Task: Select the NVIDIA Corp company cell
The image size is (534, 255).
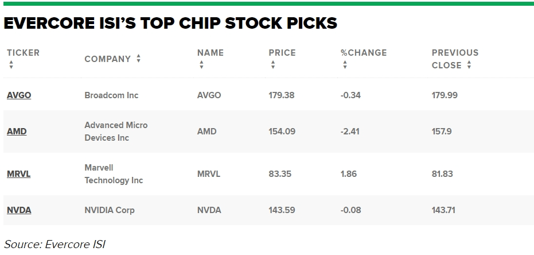Action: coord(110,210)
